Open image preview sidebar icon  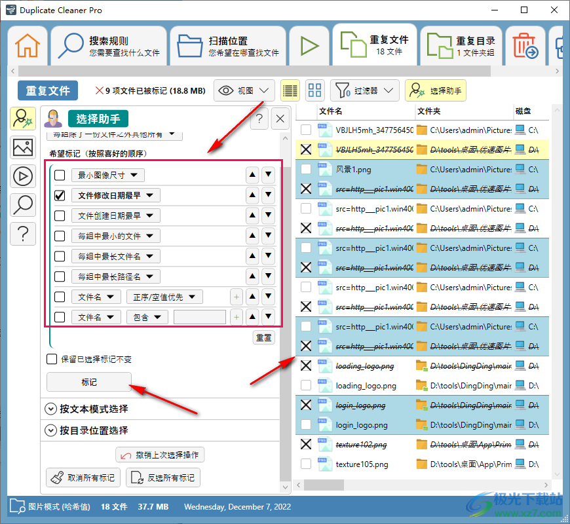(23, 147)
